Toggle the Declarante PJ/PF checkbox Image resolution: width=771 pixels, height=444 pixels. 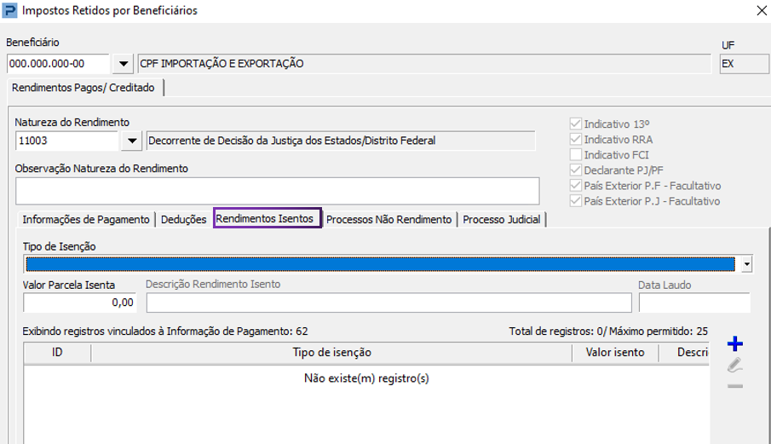[575, 170]
